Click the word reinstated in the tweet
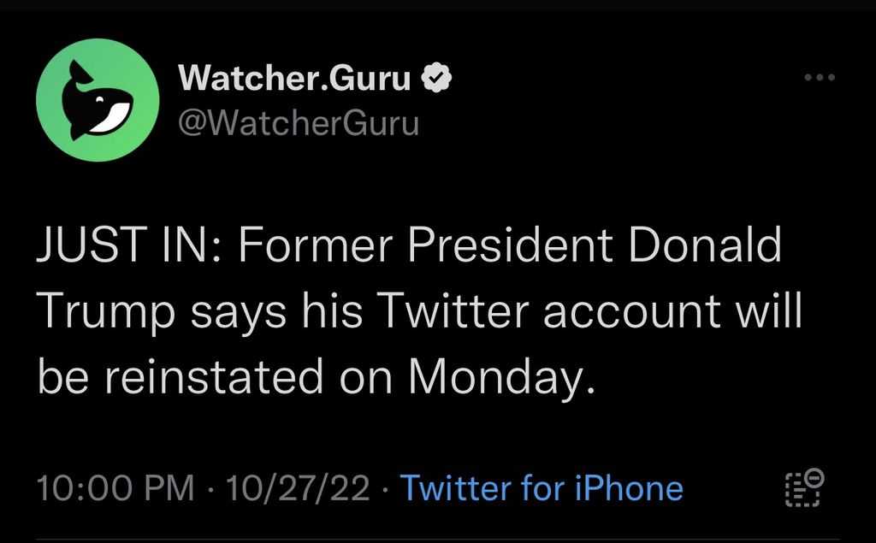This screenshot has width=876, height=543. pyautogui.click(x=215, y=377)
